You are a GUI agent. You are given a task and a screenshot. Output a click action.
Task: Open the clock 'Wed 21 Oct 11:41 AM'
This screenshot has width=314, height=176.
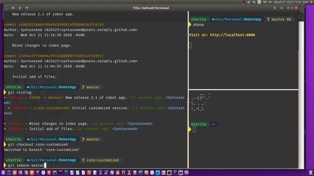pos(291,2)
